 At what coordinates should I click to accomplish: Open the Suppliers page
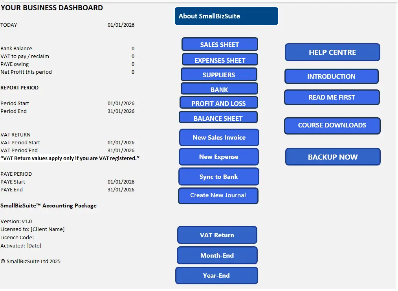click(x=219, y=75)
